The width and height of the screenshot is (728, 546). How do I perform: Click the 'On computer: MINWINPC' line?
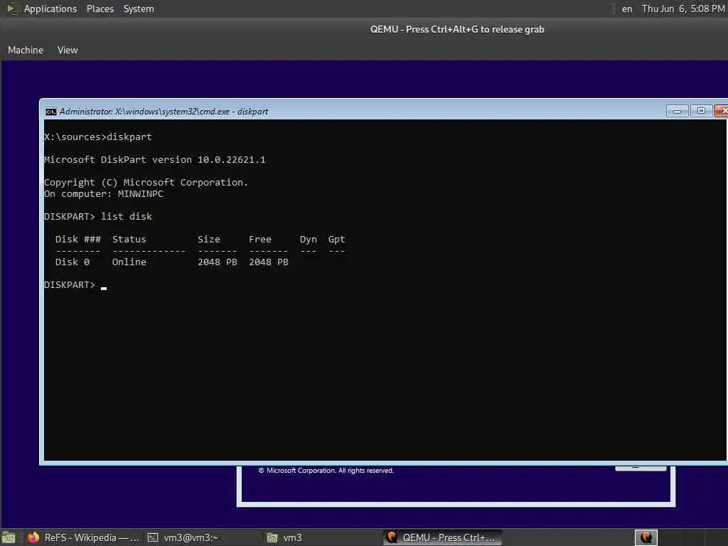pyautogui.click(x=104, y=194)
